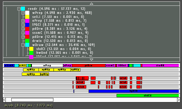The height and width of the screenshot is (109, 182).
Task: Click the white swatch beside wPrep
Action: (27, 13)
